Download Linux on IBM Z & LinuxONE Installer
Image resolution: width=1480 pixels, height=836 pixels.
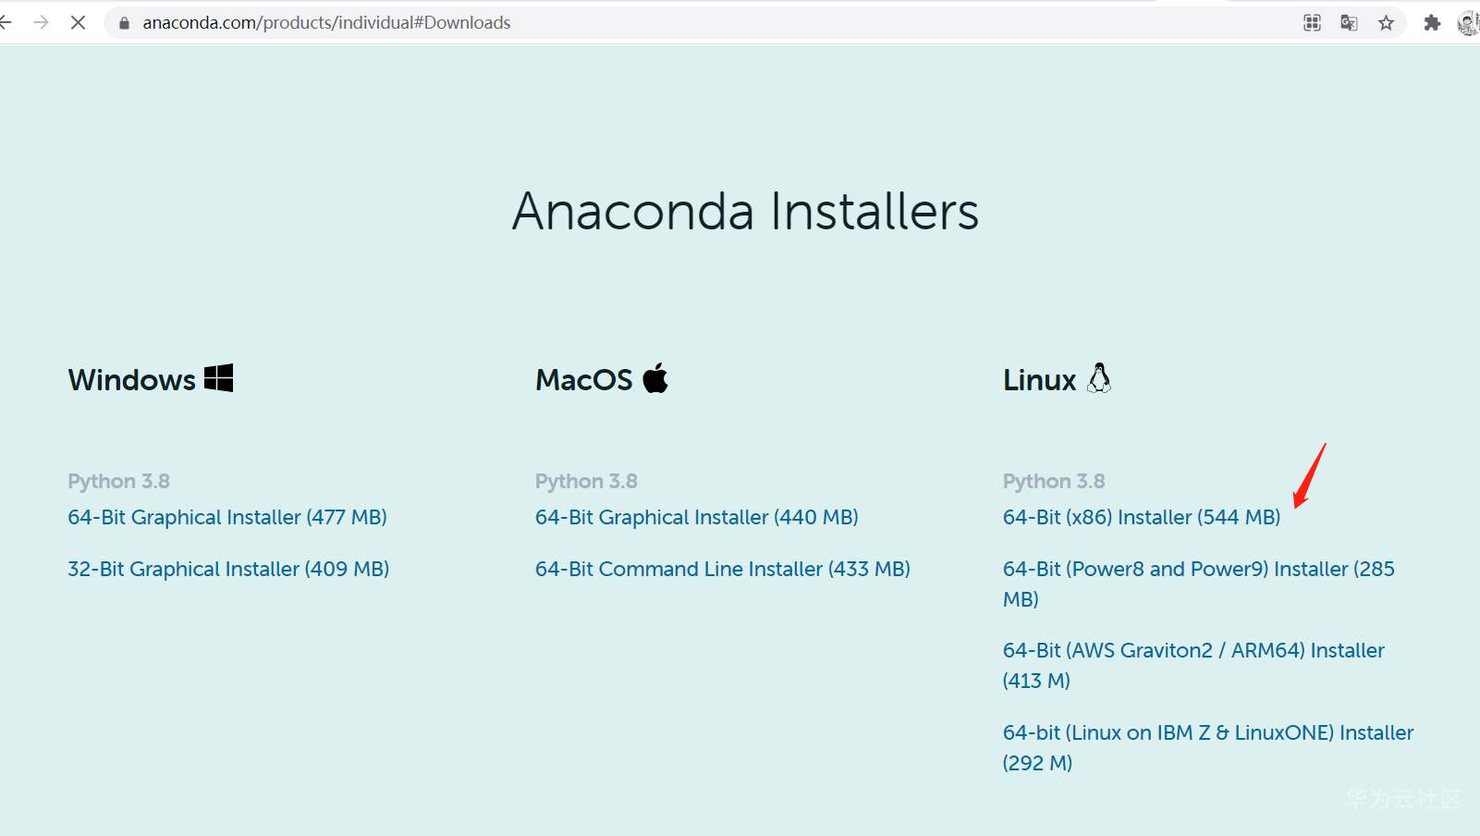[1208, 732]
